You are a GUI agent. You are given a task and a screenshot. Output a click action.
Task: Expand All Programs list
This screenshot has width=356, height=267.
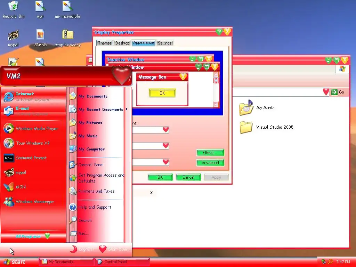[33, 236]
